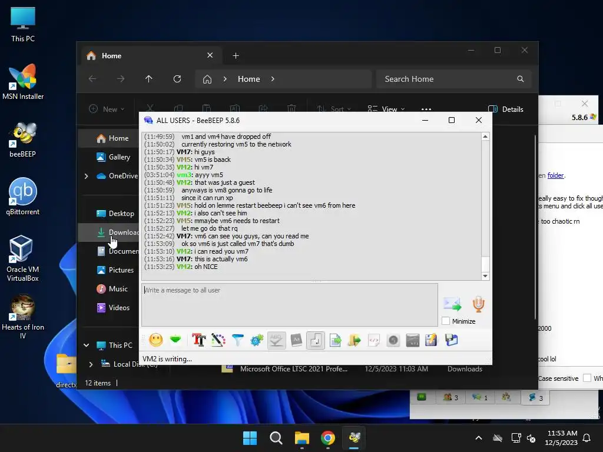603x452 pixels.
Task: Click the 'folder' link in the background window
Action: [556, 175]
